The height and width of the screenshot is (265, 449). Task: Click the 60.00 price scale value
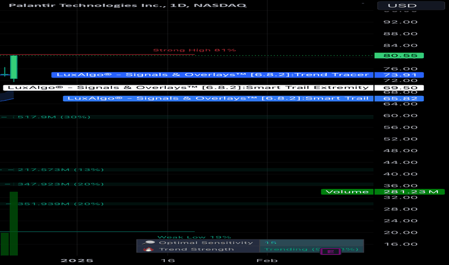(x=400, y=116)
